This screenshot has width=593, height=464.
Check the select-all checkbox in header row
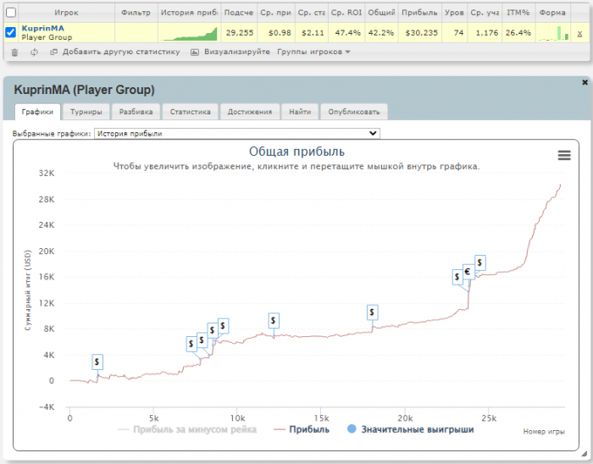(x=11, y=13)
